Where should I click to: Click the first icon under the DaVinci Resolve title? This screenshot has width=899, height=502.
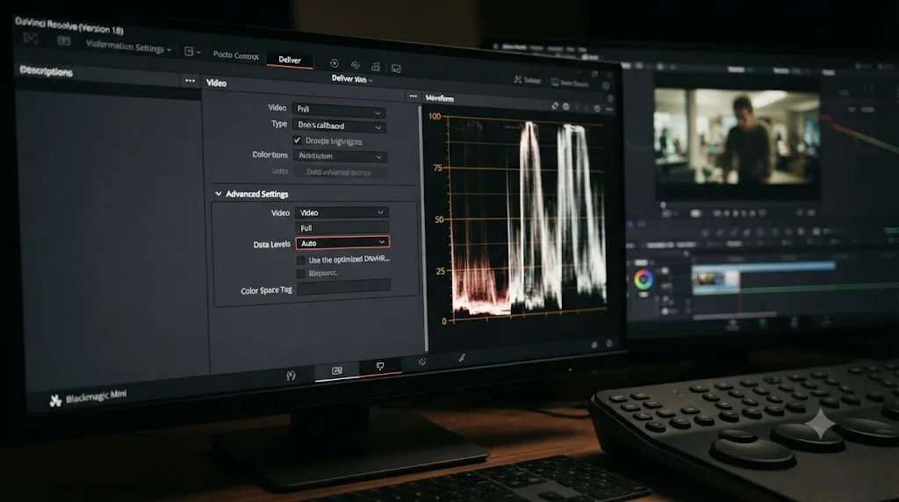pyautogui.click(x=31, y=38)
